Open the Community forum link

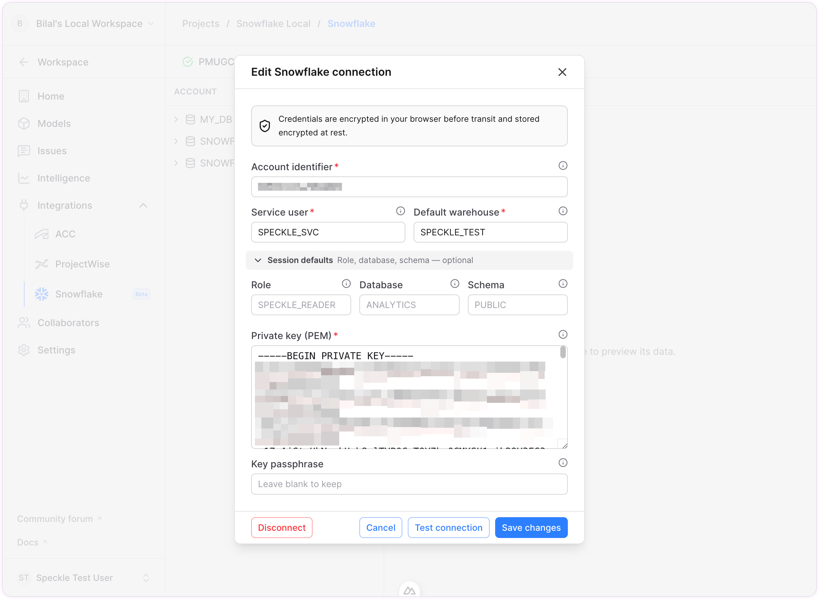coord(59,519)
